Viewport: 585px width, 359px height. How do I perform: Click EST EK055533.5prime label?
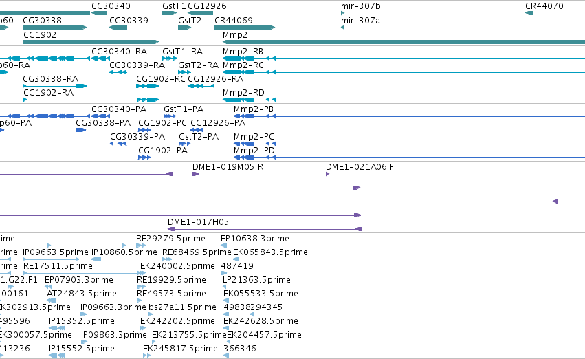tap(261, 294)
